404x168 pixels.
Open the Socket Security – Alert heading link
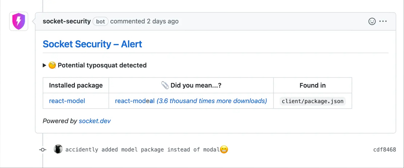pyautogui.click(x=92, y=44)
